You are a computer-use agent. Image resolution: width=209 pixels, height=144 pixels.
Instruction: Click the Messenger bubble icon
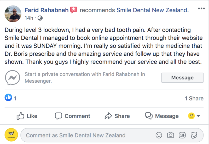pyautogui.click(x=13, y=77)
